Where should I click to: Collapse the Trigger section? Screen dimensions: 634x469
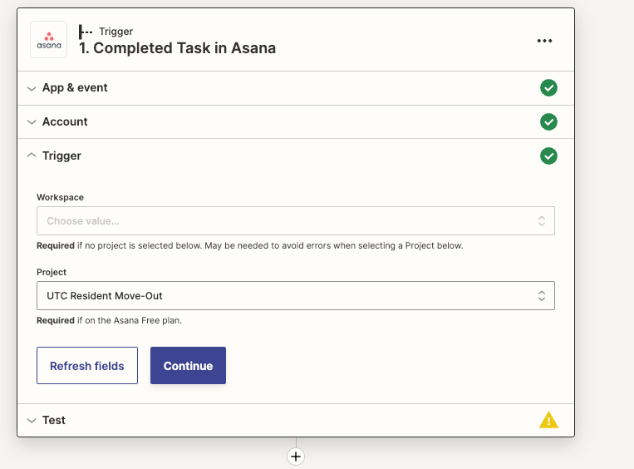click(296, 156)
